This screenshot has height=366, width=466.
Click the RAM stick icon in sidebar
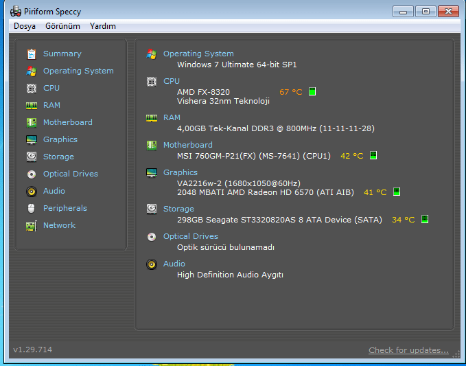(x=32, y=106)
